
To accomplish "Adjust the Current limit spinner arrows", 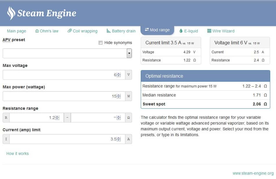I will coord(119,139).
